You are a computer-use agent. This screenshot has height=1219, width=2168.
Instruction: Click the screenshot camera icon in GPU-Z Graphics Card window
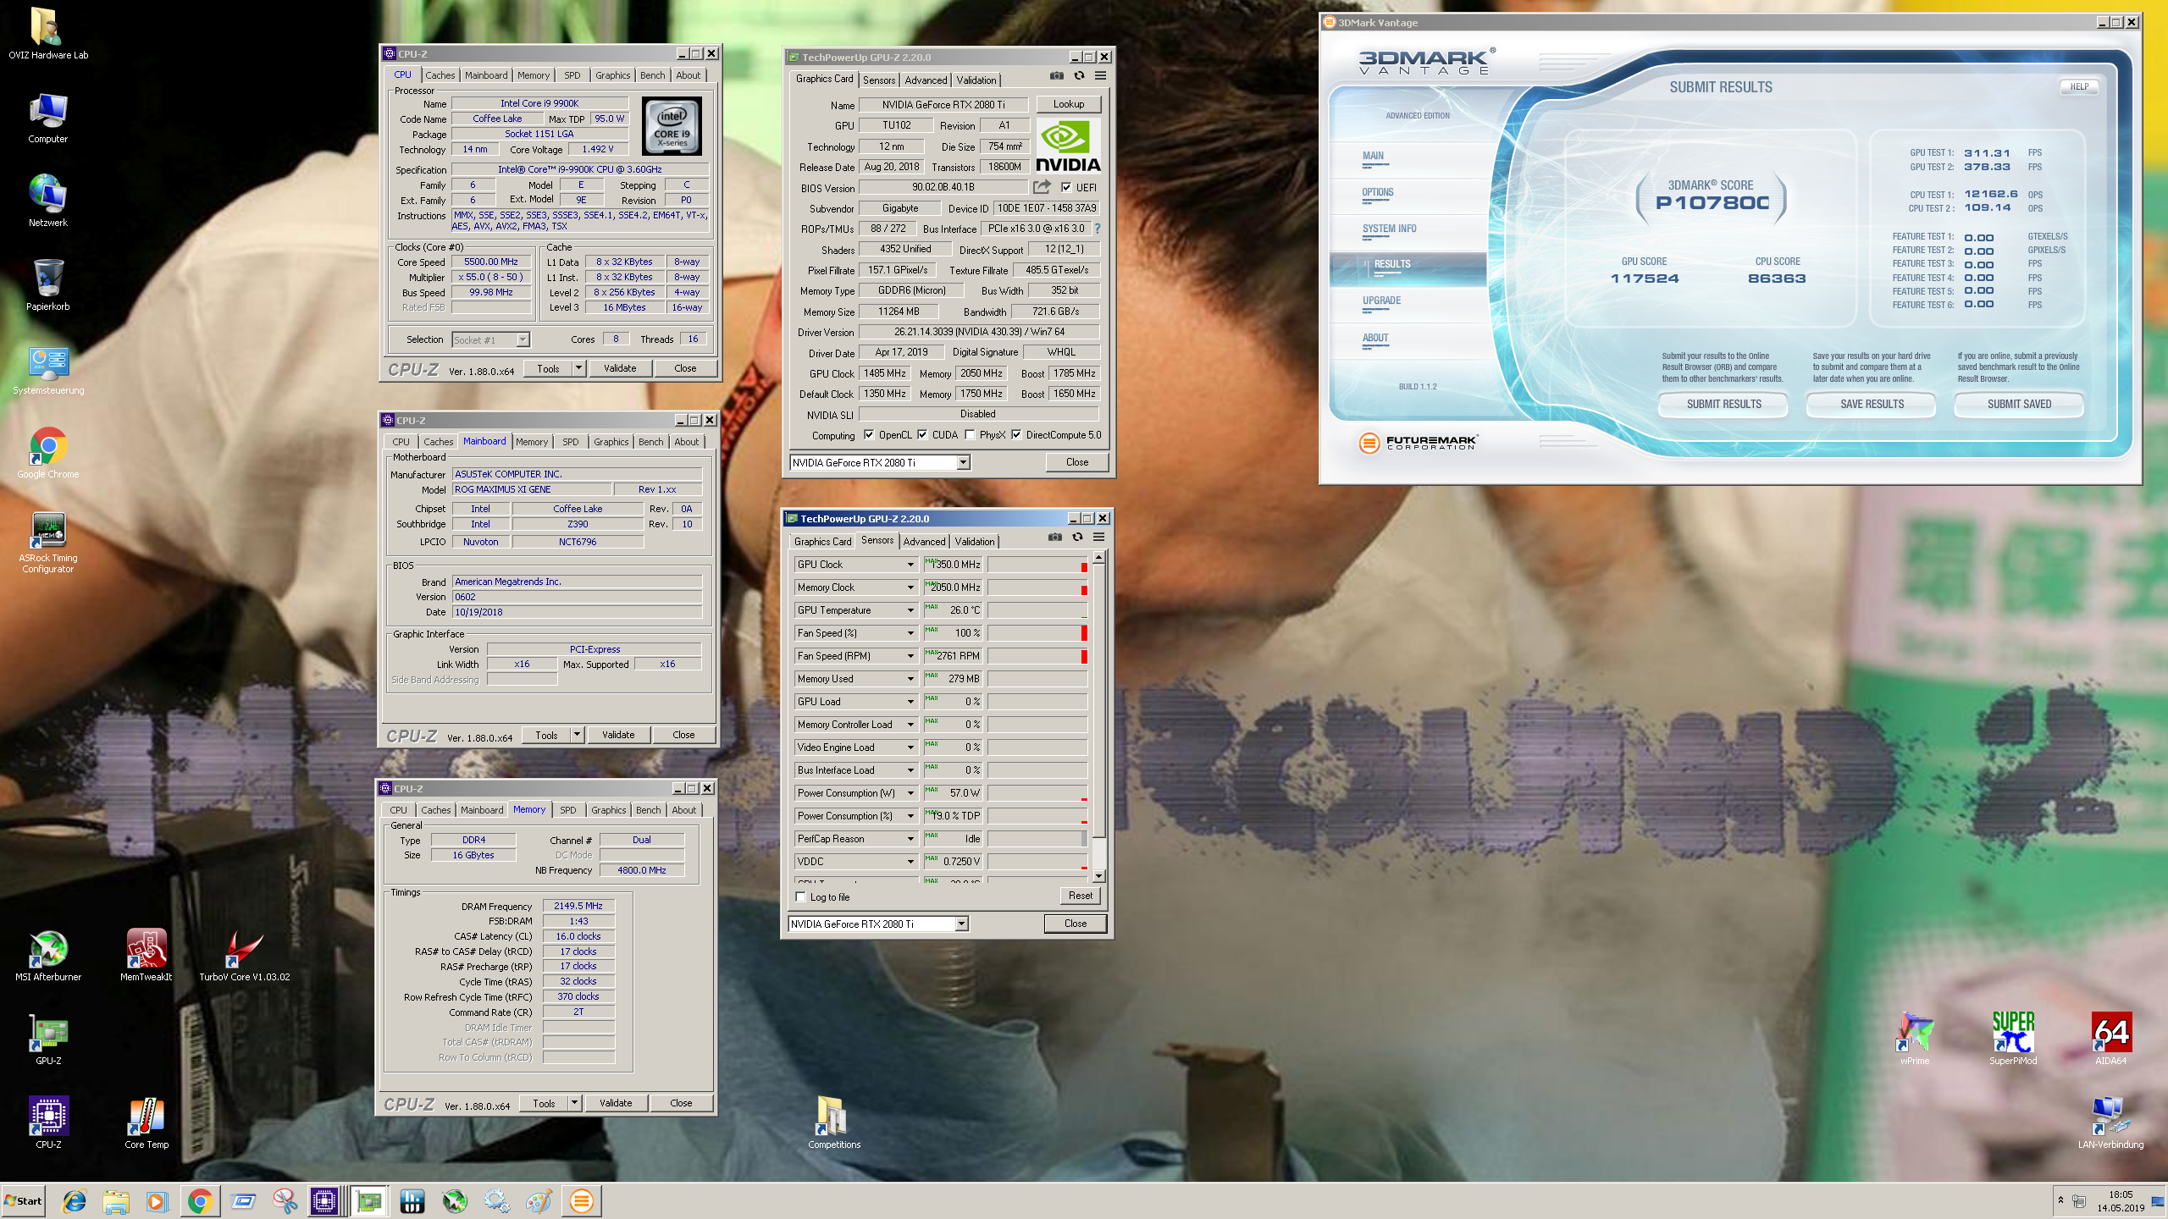coord(1056,75)
